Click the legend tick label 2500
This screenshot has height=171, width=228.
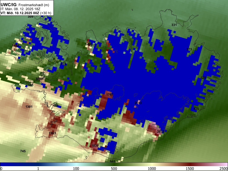point(224,169)
